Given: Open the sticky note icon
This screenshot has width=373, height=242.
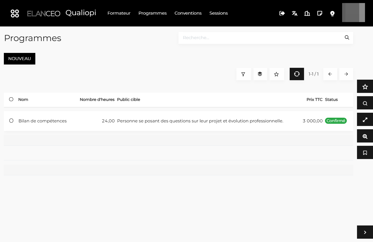Looking at the screenshot, I should [x=320, y=13].
